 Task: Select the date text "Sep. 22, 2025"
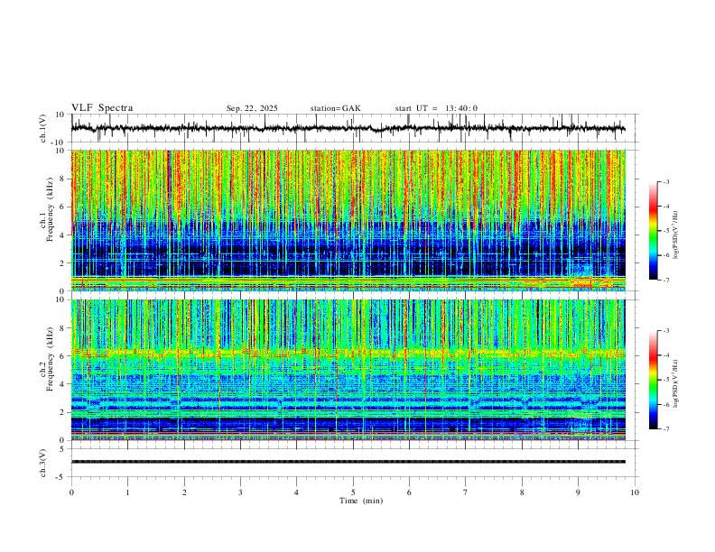coord(252,108)
